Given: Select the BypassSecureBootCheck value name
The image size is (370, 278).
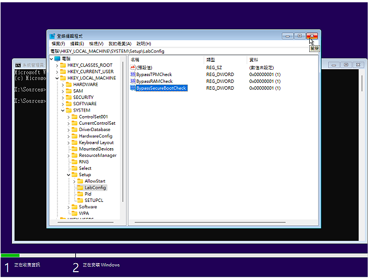Looking at the screenshot, I should pos(161,88).
